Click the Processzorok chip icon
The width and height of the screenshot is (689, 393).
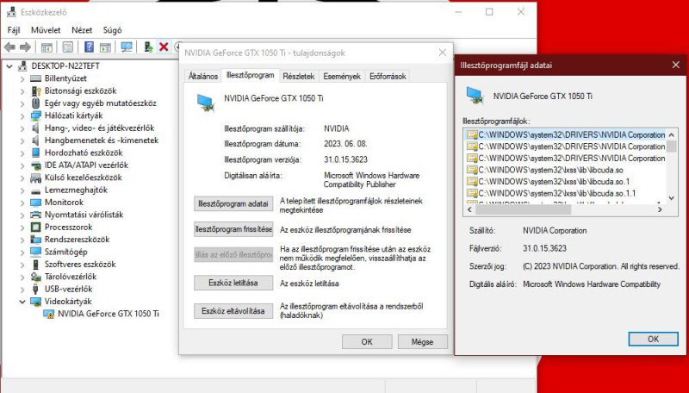(35, 228)
